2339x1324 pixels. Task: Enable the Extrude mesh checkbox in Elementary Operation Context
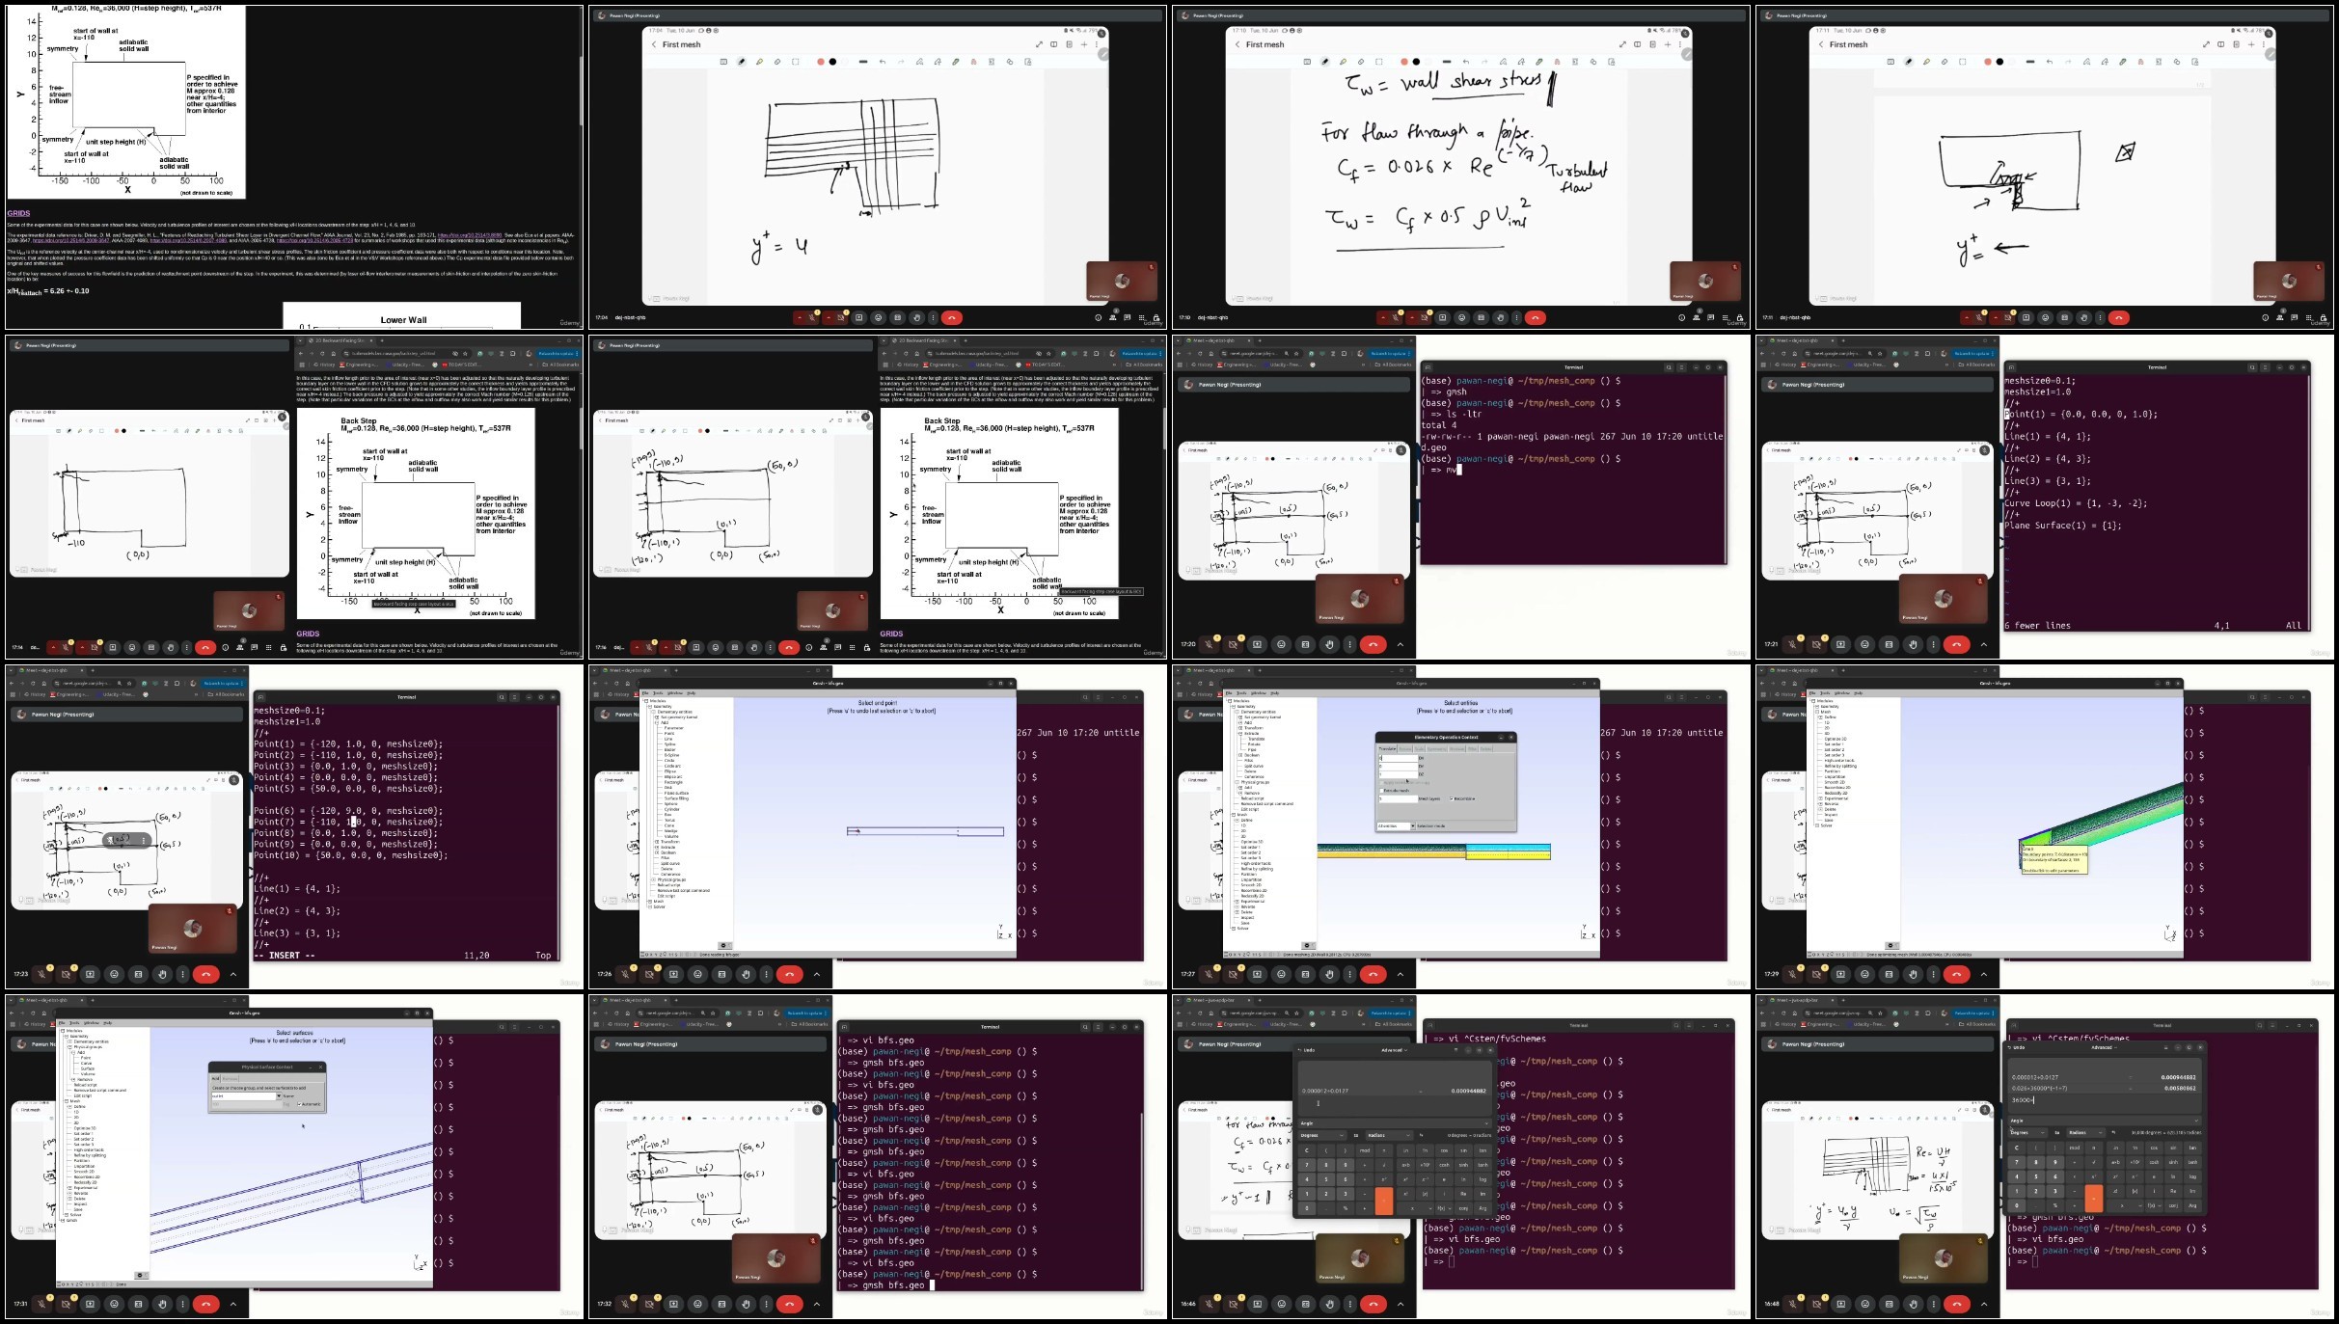pyautogui.click(x=1381, y=791)
